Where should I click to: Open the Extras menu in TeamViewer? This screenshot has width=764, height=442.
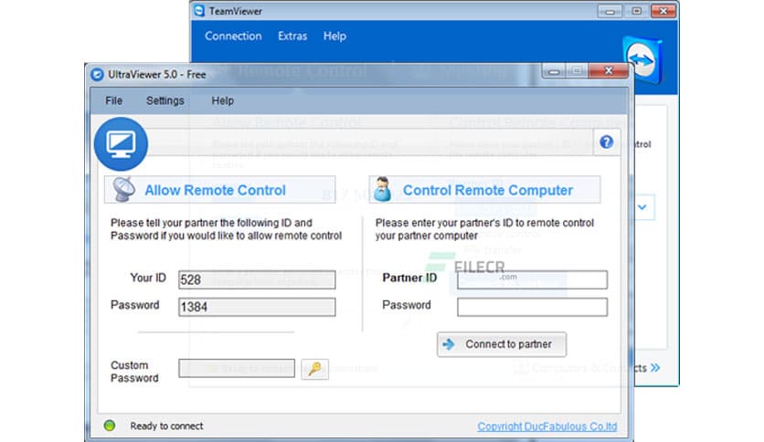292,37
